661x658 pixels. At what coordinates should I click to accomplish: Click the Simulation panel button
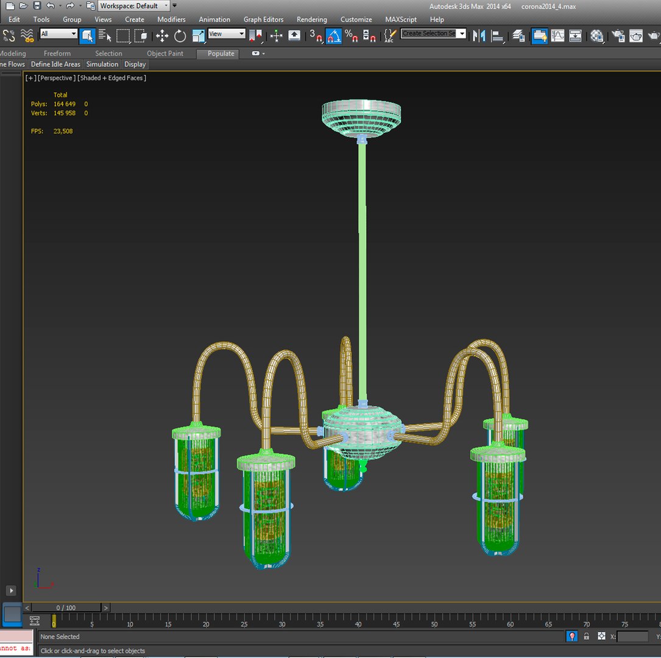102,64
